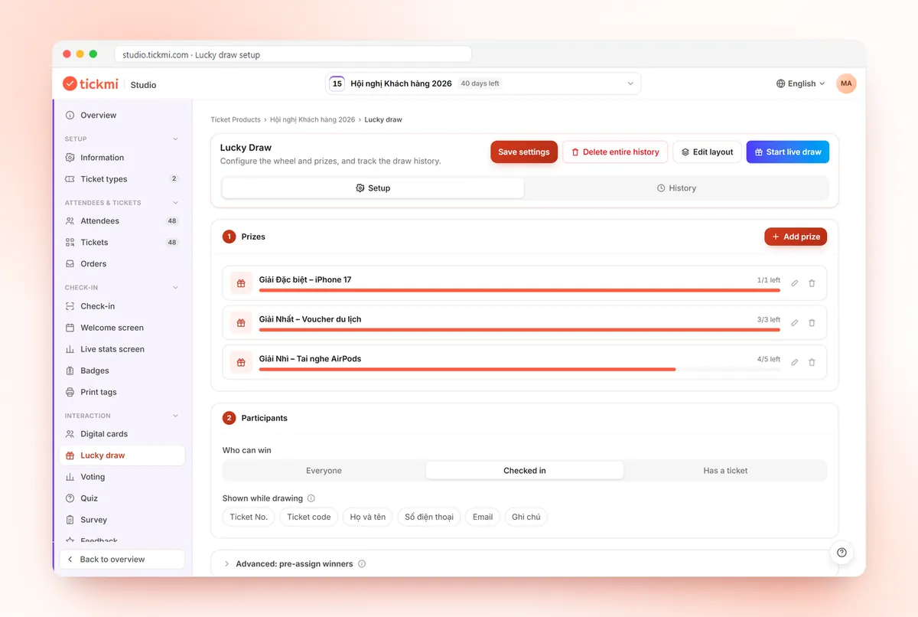Screen dimensions: 918x617
Task: Click the gift icon of Giải Nhì
Action: pyautogui.click(x=241, y=362)
